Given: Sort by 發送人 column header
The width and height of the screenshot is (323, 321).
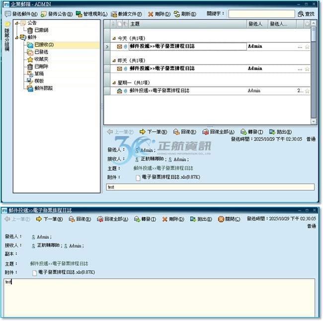Looking at the screenshot, I should pyautogui.click(x=257, y=24).
